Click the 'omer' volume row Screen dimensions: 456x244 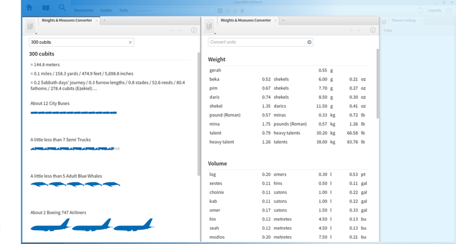(289, 210)
